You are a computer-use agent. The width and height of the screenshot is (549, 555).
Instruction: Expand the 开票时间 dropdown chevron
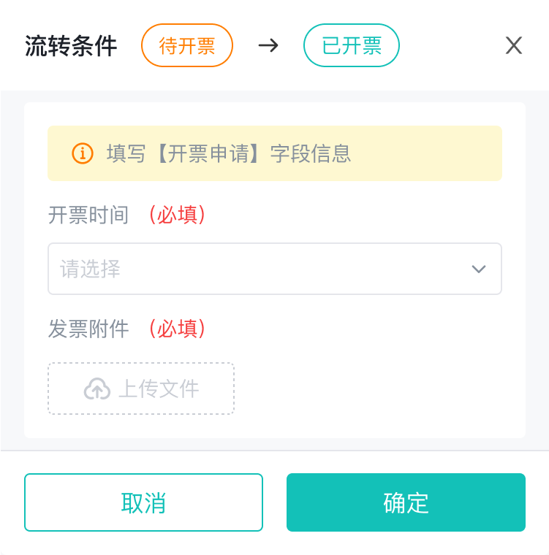(x=479, y=269)
